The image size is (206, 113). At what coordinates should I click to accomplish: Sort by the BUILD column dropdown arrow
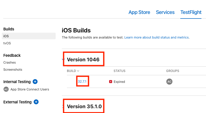pos(78,71)
